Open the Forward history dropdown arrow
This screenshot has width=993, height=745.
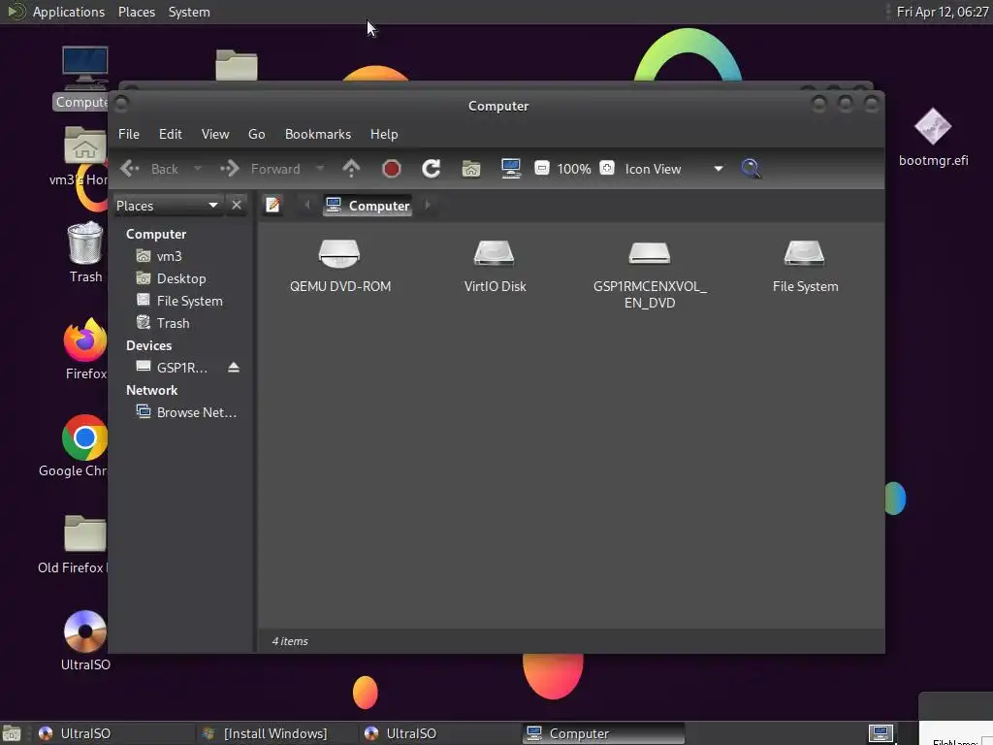(320, 169)
